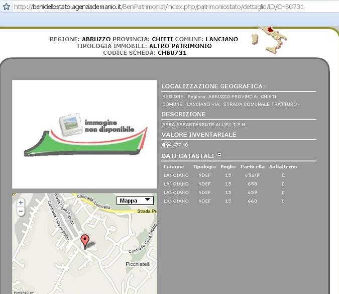This screenshot has width=339, height=294.
Task: Zoom out the map with minus button
Action: [x=21, y=212]
